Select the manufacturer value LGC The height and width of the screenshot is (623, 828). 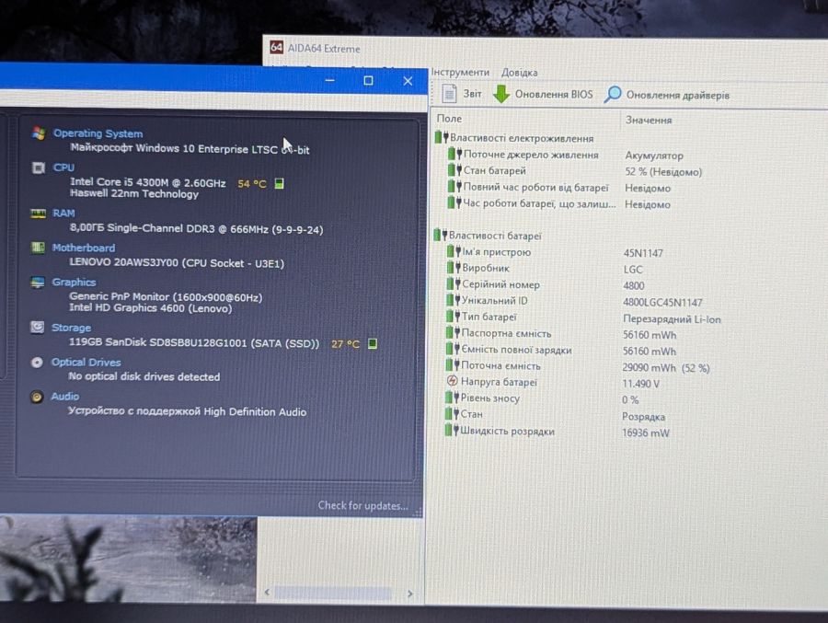(x=633, y=270)
